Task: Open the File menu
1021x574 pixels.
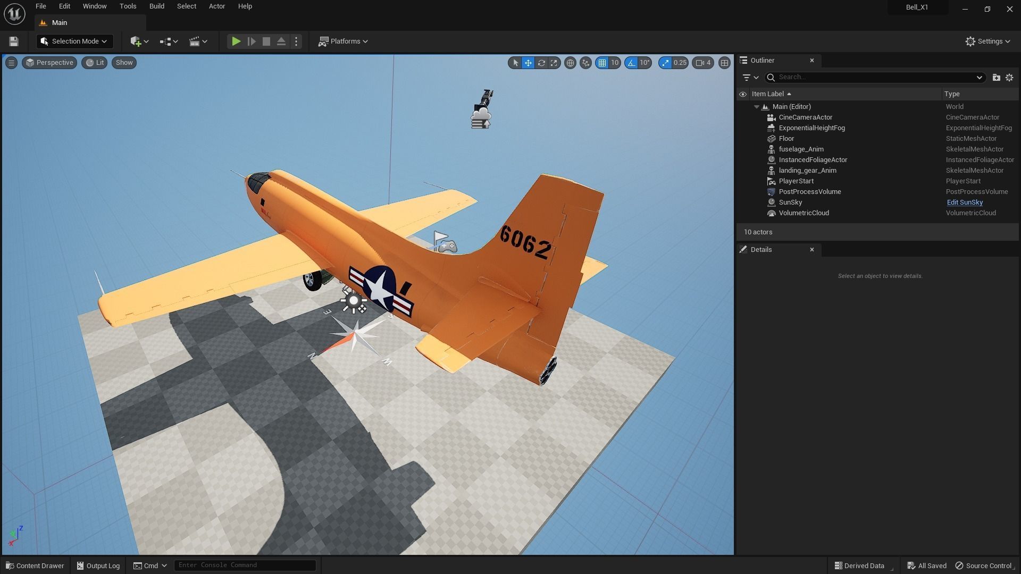Action: click(x=40, y=6)
